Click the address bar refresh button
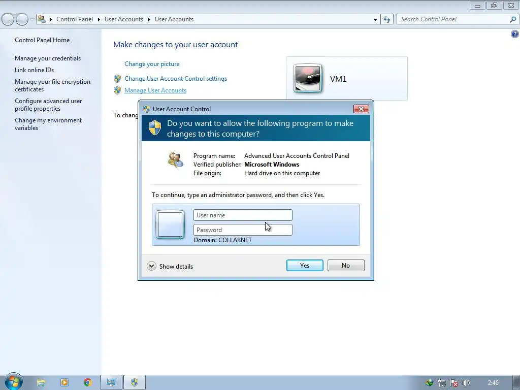 386,19
